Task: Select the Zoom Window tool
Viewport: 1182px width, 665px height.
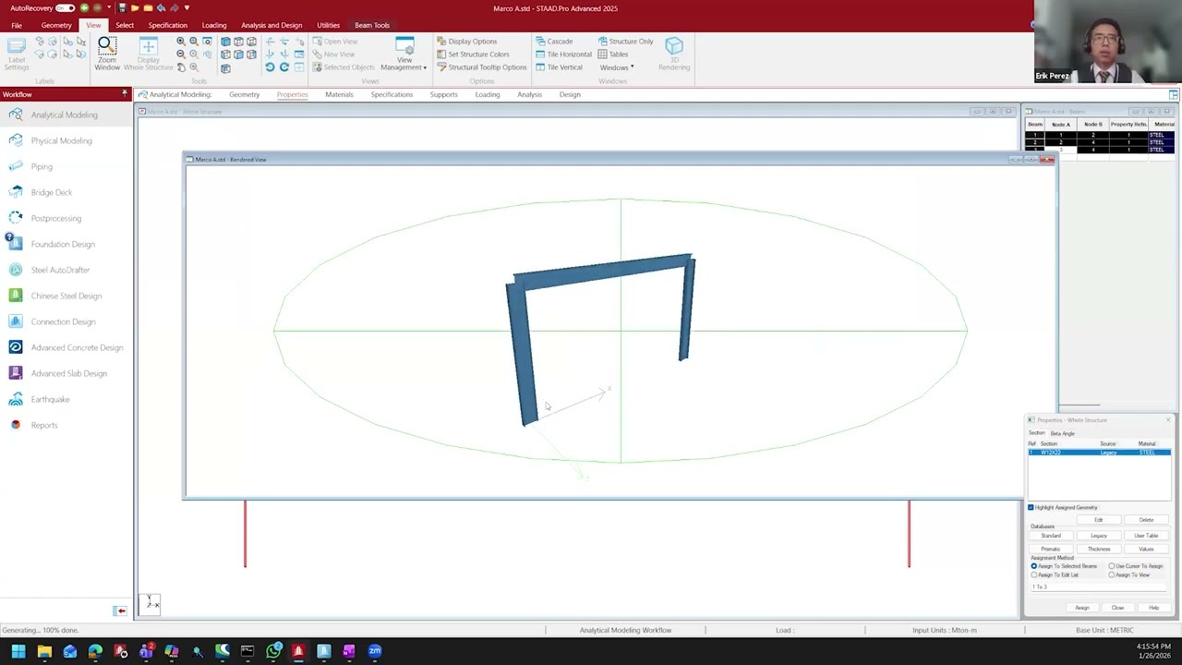Action: coord(107,54)
